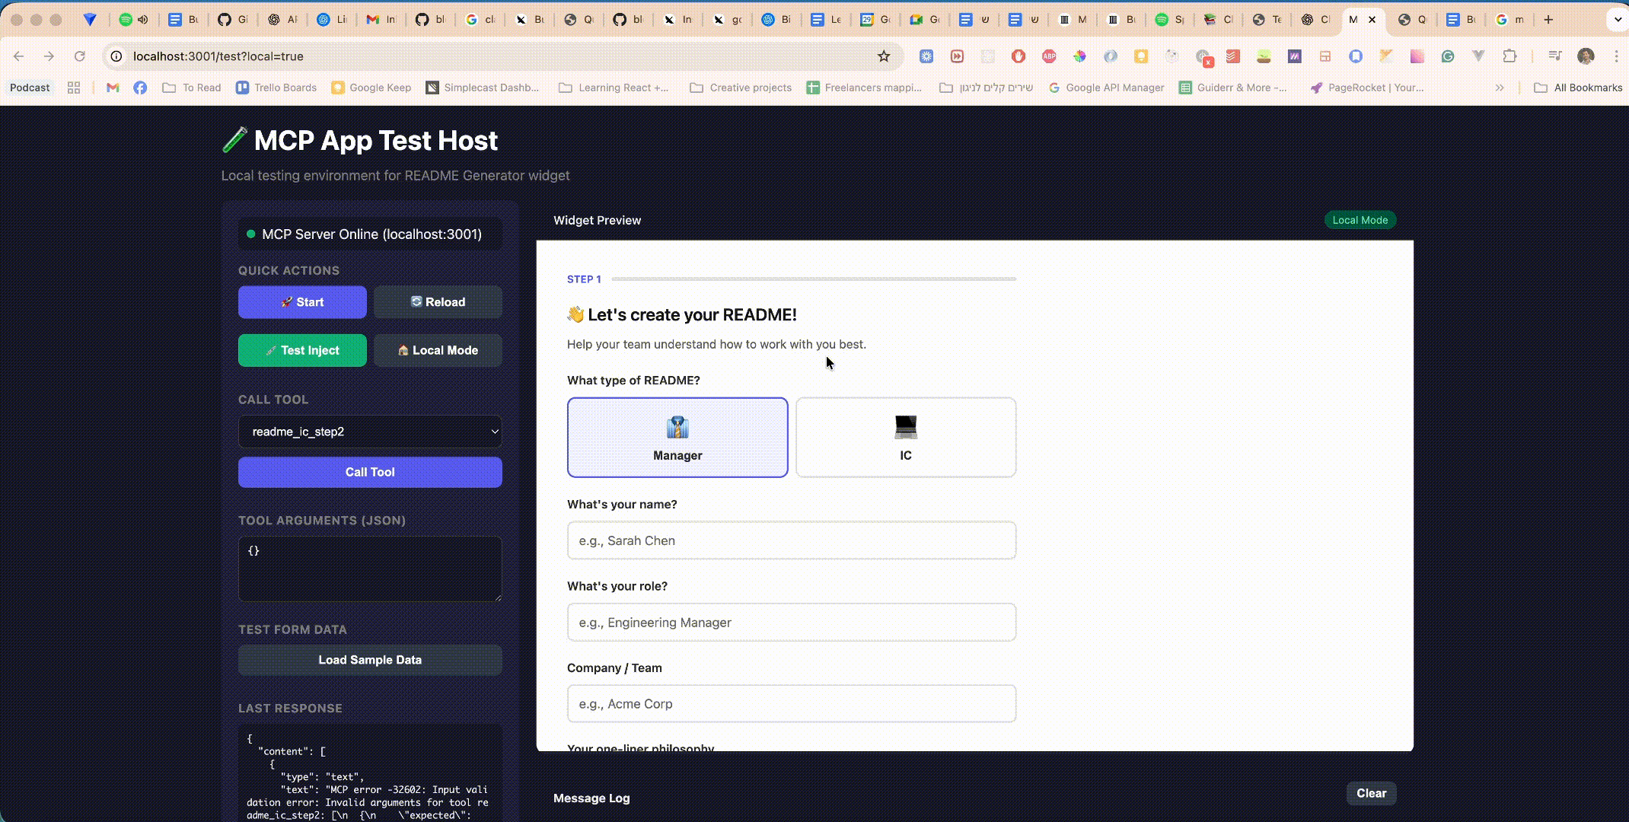Open a new browser tab
This screenshot has height=822, width=1629.
click(1548, 20)
